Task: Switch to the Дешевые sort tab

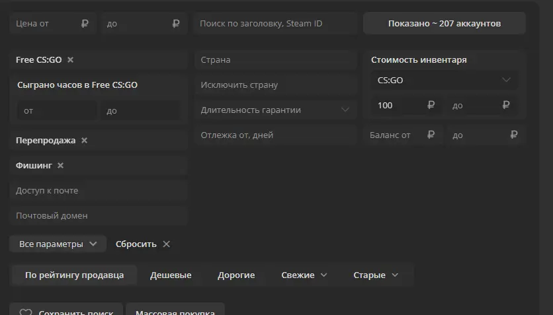Action: (x=171, y=275)
